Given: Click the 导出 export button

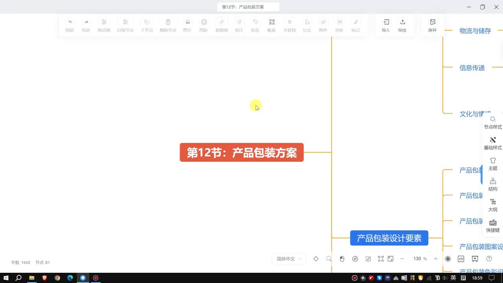Looking at the screenshot, I should (402, 26).
